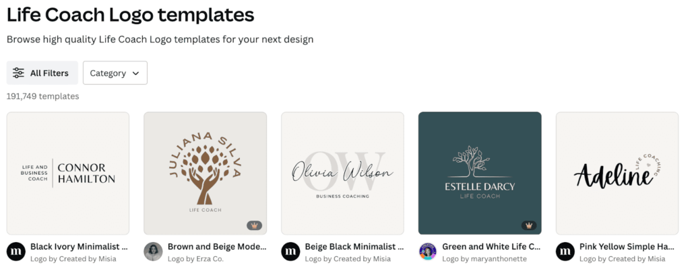The height and width of the screenshot is (271, 690).
Task: Open the Green and White Life C title link
Action: [491, 247]
